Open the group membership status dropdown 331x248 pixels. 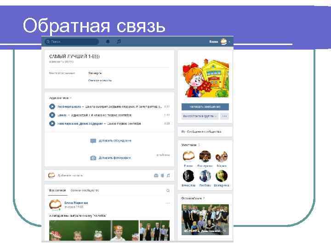click(200, 116)
